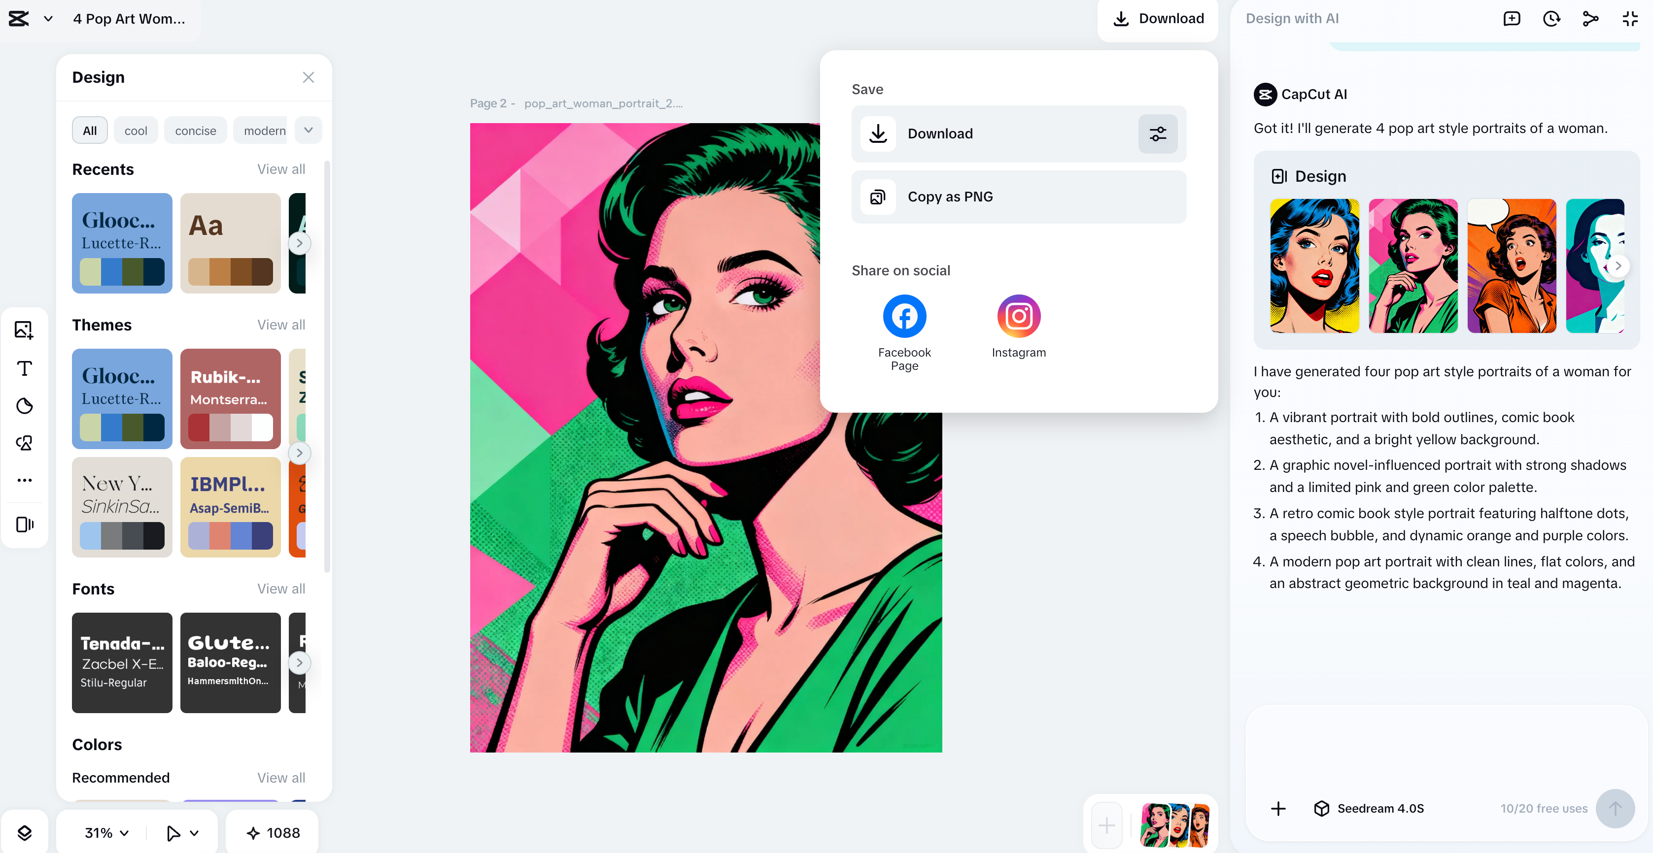This screenshot has height=853, width=1653.
Task: Add a new design page icon
Action: [1512, 19]
